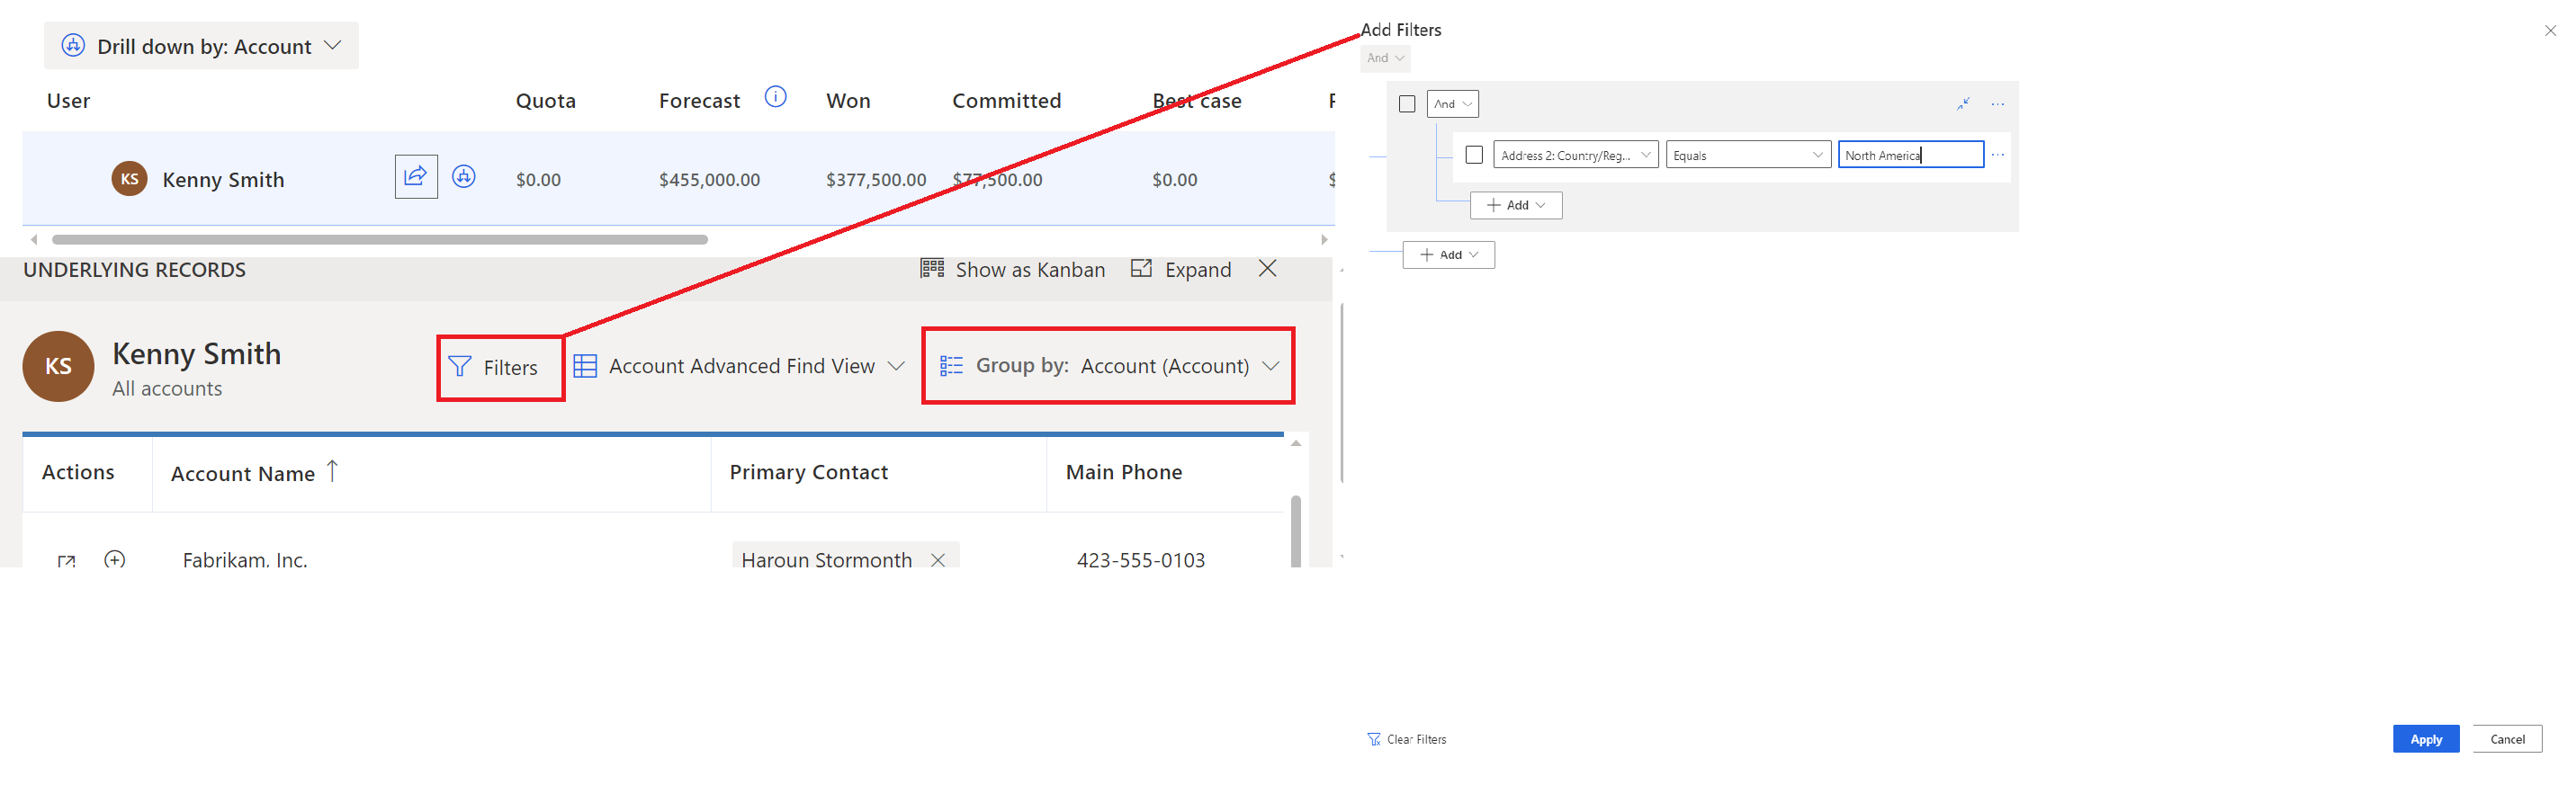Image resolution: width=2576 pixels, height=785 pixels.
Task: Click the North America value input field
Action: click(x=1910, y=155)
